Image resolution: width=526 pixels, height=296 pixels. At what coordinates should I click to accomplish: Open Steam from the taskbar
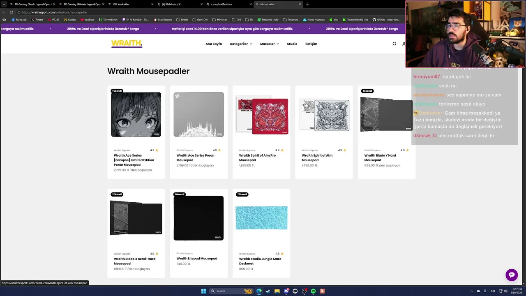(x=268, y=291)
